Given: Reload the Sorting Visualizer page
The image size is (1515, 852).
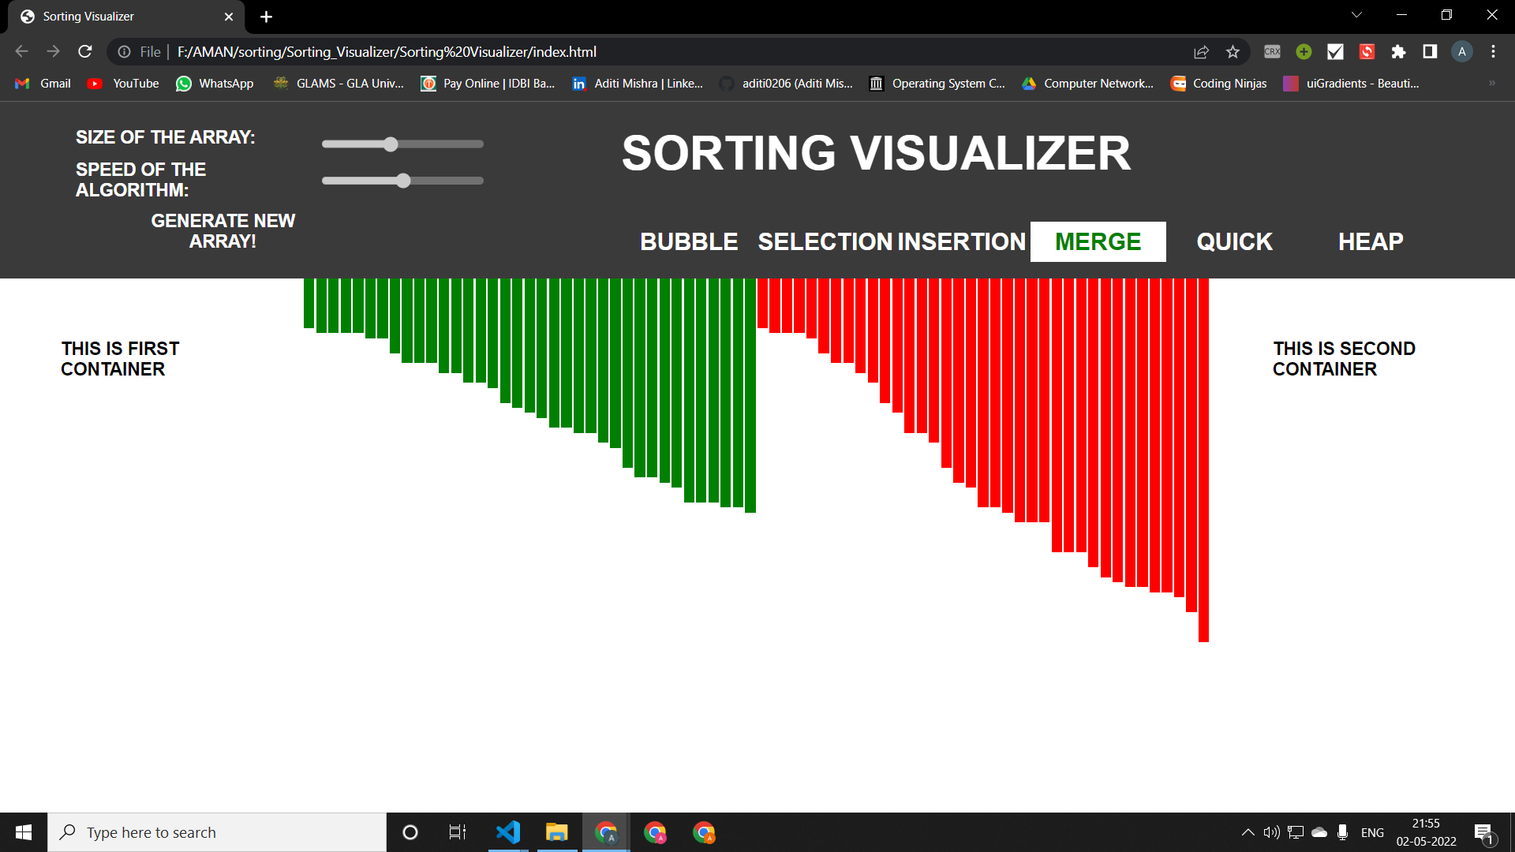Looking at the screenshot, I should pyautogui.click(x=84, y=51).
